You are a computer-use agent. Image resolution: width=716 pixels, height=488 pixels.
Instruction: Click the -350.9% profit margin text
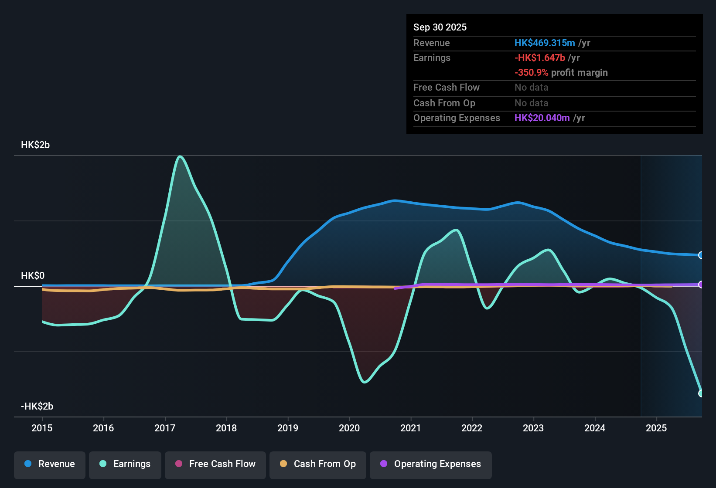pyautogui.click(x=561, y=73)
